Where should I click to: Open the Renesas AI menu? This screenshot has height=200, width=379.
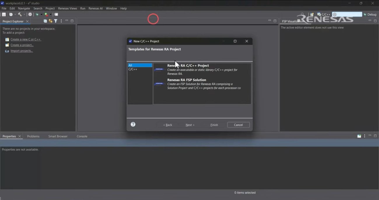[x=95, y=8]
